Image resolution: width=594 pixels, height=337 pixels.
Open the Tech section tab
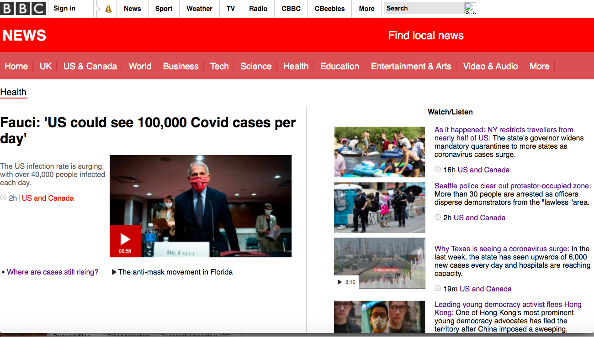[219, 66]
